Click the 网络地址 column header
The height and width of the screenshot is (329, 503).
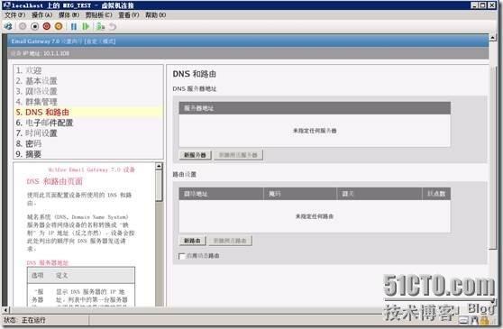(222, 194)
